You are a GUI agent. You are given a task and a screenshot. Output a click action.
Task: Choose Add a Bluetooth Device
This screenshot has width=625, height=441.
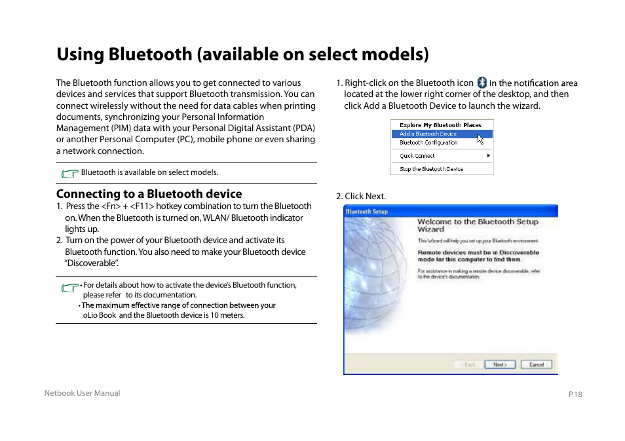[x=442, y=134]
